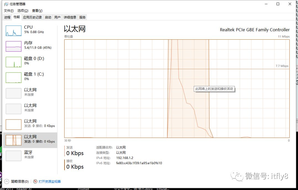Screen dimensions: 298x190
Task: Click the 7.7 Mbps graph label
Action: pyautogui.click(x=282, y=66)
